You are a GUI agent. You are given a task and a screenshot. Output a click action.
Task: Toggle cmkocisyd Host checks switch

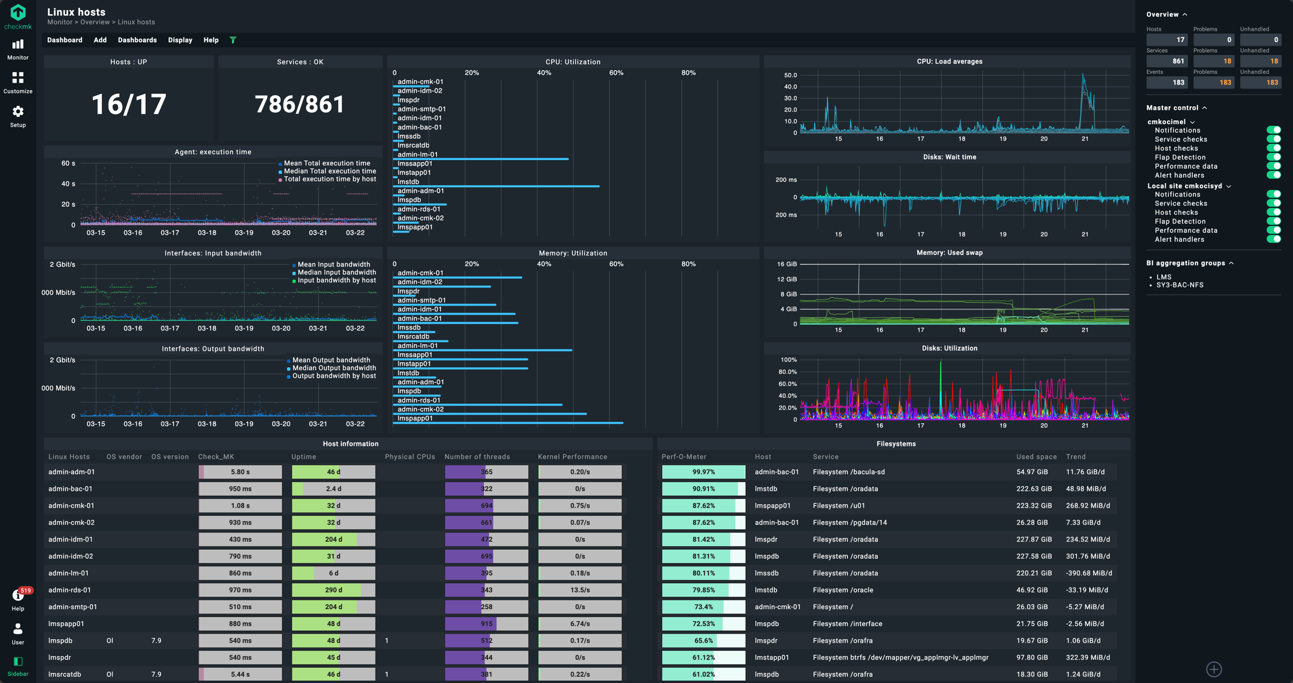[1273, 212]
